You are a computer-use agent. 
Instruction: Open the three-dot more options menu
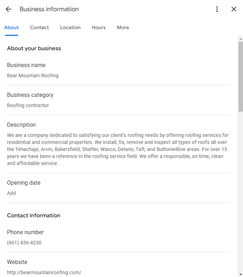[217, 9]
